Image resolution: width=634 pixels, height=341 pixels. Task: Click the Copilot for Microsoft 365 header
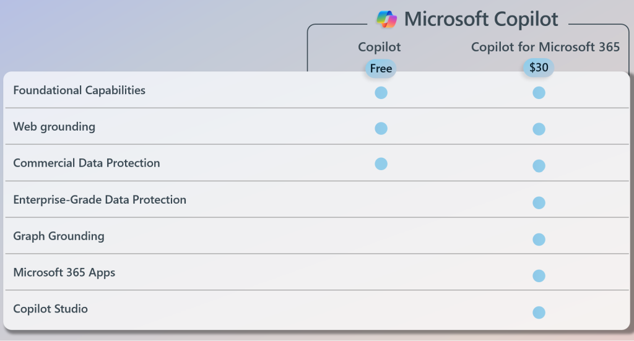[x=545, y=47]
